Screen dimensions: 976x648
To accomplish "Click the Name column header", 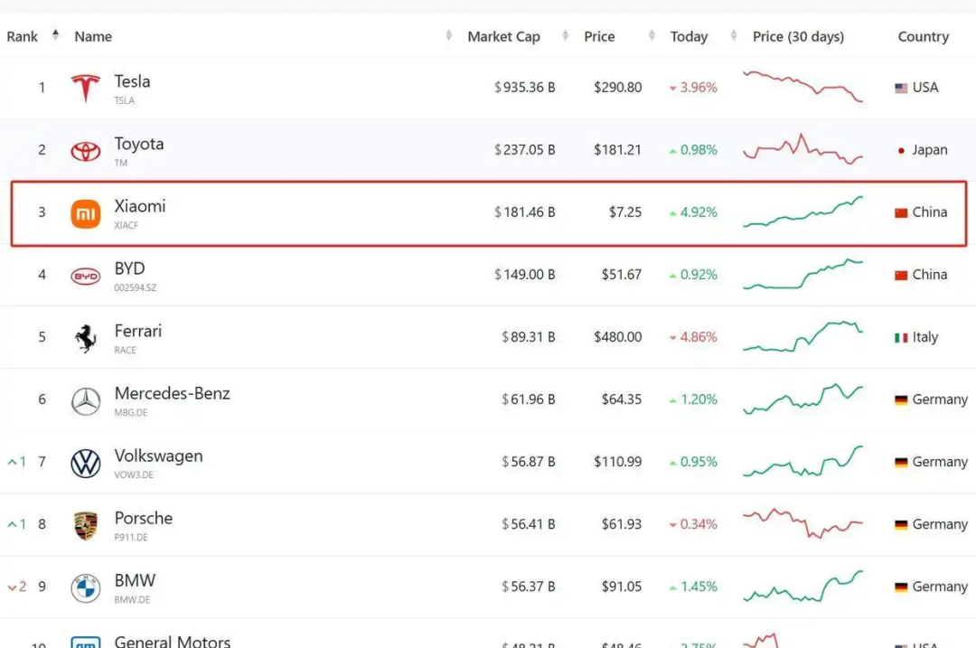I will (x=93, y=37).
